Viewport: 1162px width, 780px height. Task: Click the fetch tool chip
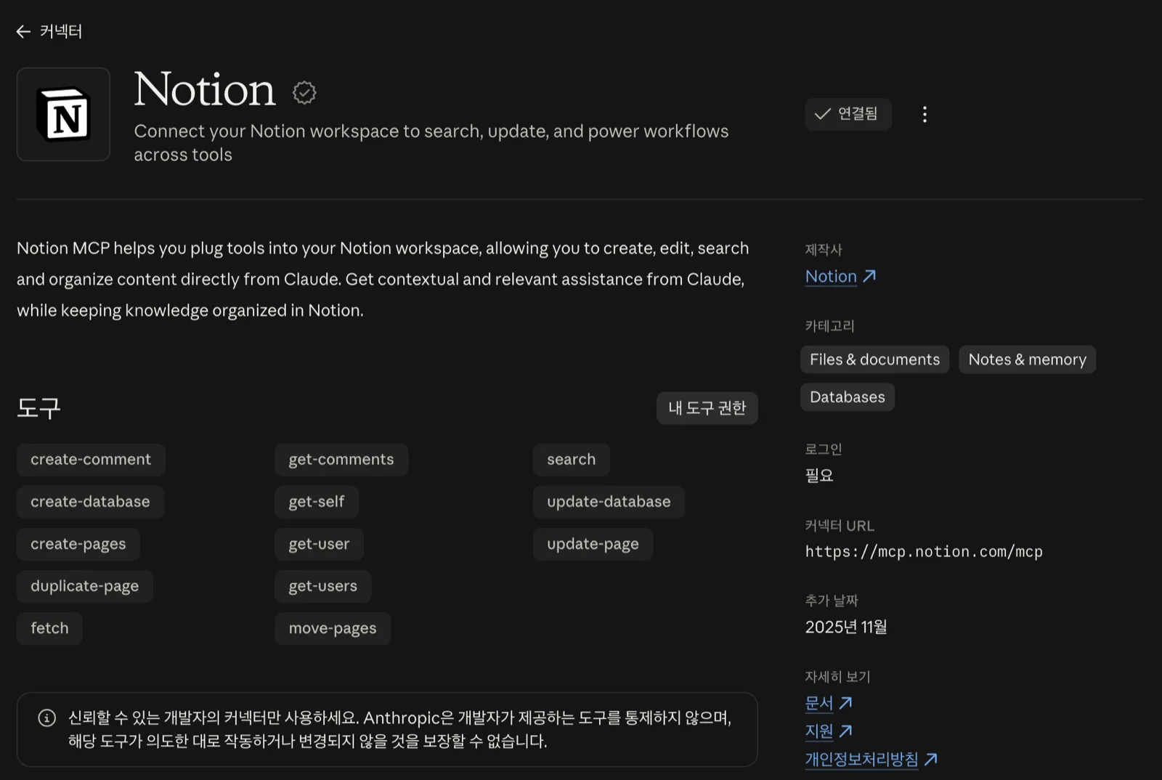pyautogui.click(x=49, y=628)
